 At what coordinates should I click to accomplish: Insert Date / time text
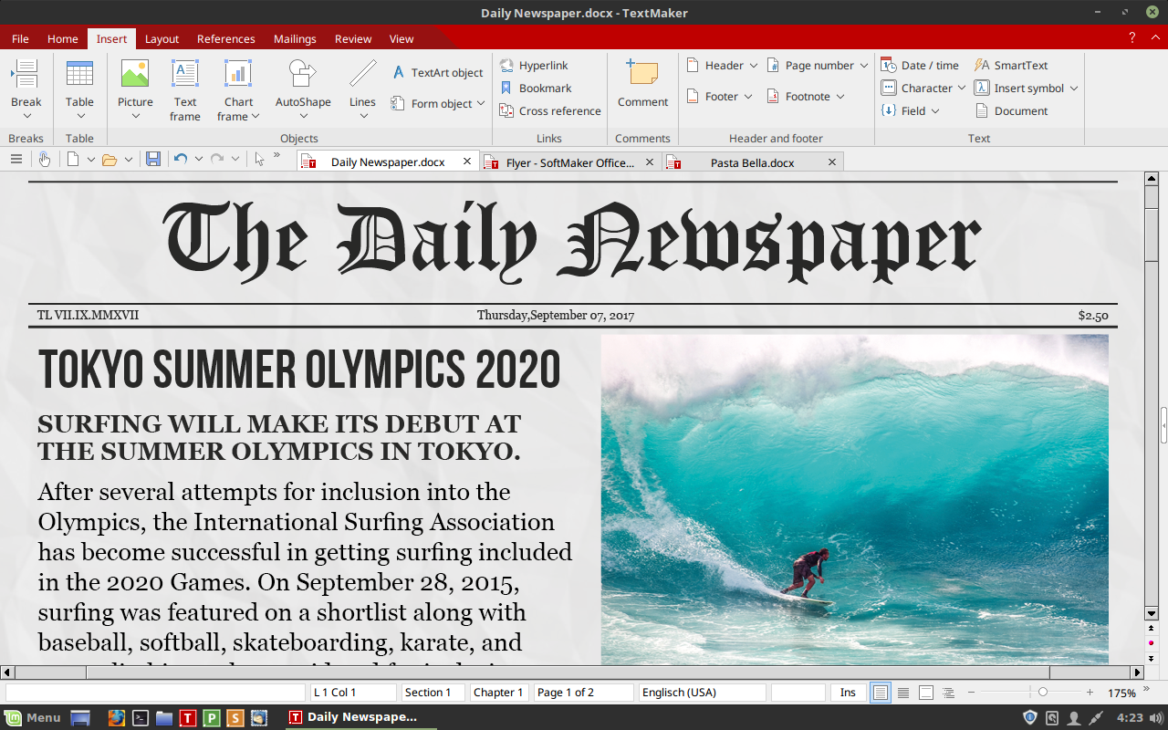pos(920,66)
